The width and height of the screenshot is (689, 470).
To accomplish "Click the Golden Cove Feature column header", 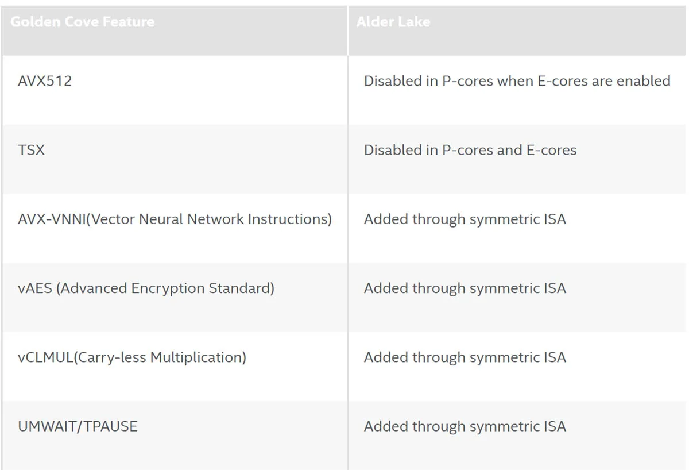I will pyautogui.click(x=174, y=30).
